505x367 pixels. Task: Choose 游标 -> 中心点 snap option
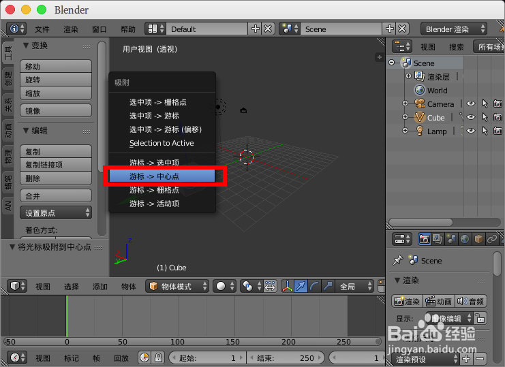162,176
